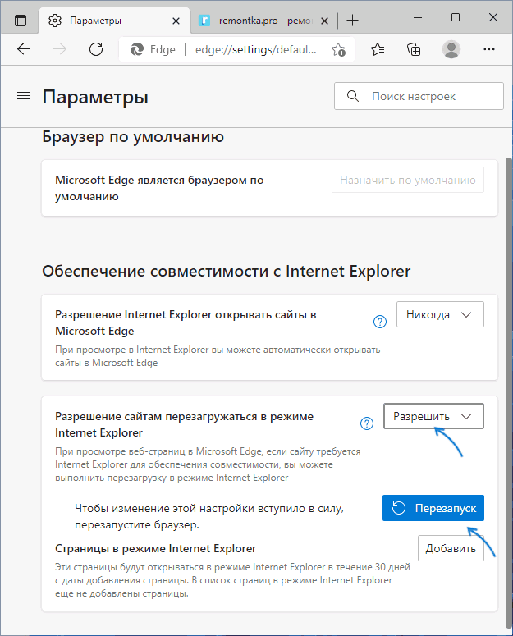Click the search magnifier icon

coord(353,96)
